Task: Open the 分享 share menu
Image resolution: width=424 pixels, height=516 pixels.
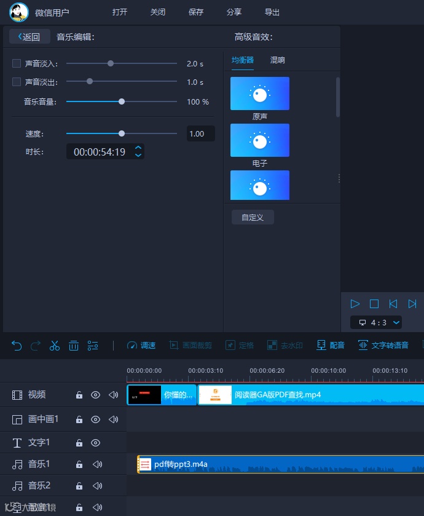Action: [234, 12]
